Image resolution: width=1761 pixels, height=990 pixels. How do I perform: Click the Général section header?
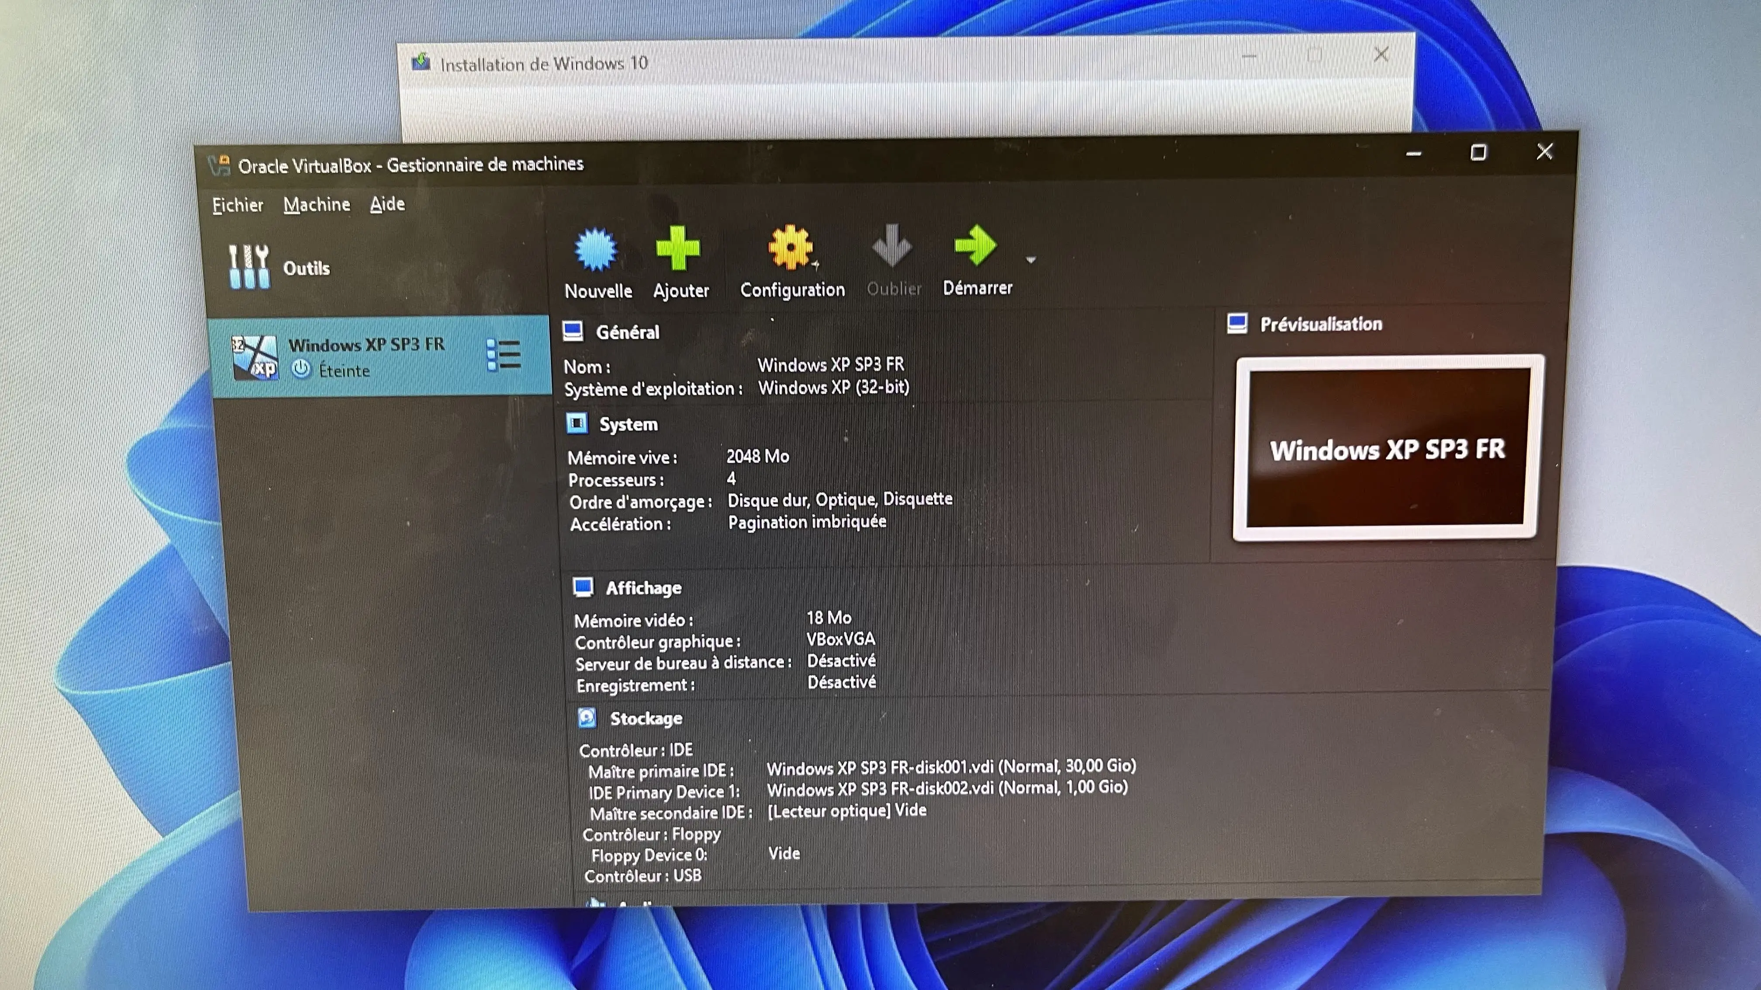[628, 332]
